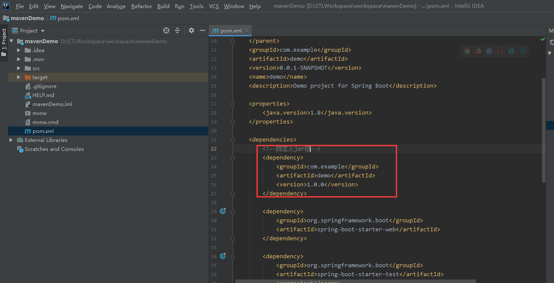The image size is (554, 283).
Task: Select the mavenDemo.iml file
Action: click(x=52, y=104)
